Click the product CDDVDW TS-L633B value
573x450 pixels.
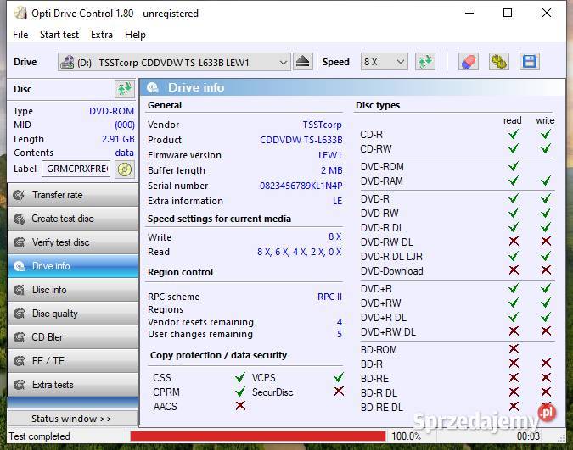click(301, 140)
